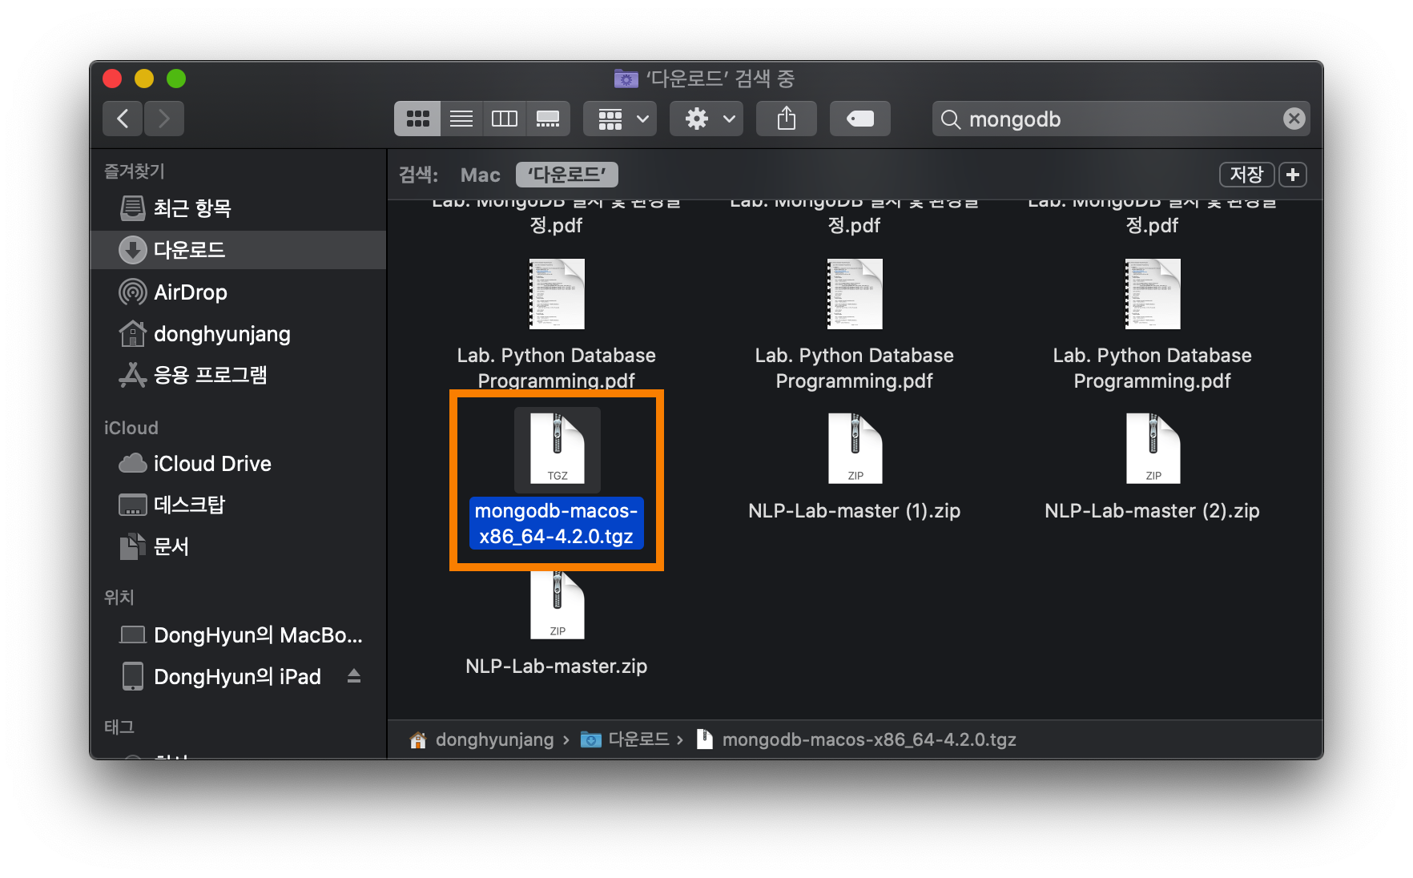
Task: Open the gear action menu
Action: [x=706, y=119]
